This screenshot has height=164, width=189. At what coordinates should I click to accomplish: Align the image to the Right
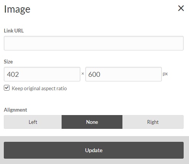pyautogui.click(x=153, y=122)
